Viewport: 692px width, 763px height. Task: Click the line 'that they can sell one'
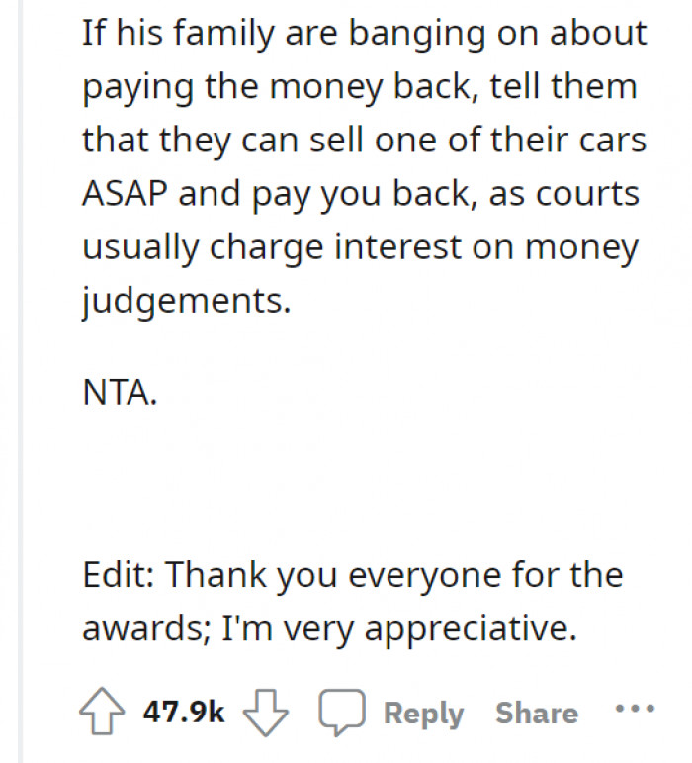pyautogui.click(x=364, y=140)
